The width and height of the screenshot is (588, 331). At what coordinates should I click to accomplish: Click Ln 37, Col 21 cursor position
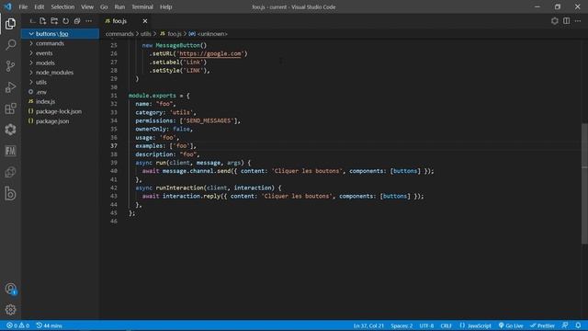tap(368, 325)
